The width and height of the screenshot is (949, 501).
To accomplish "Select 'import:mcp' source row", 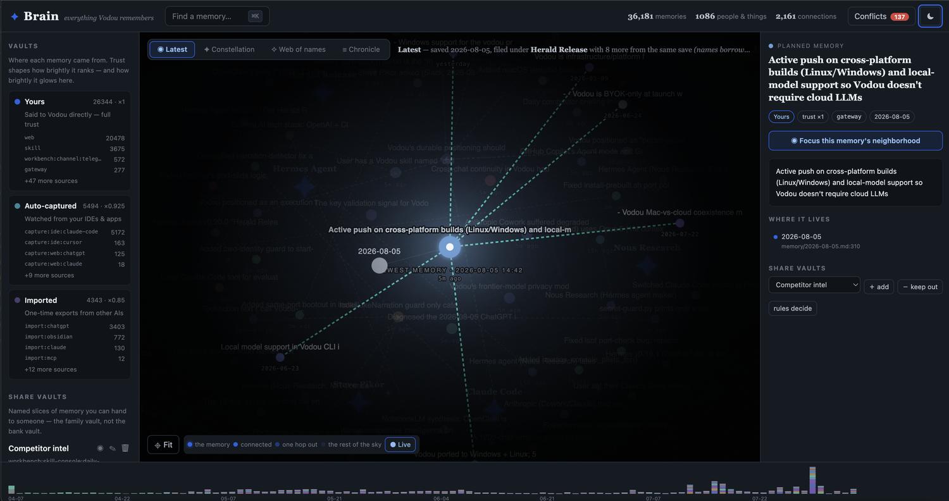I will pyautogui.click(x=75, y=359).
